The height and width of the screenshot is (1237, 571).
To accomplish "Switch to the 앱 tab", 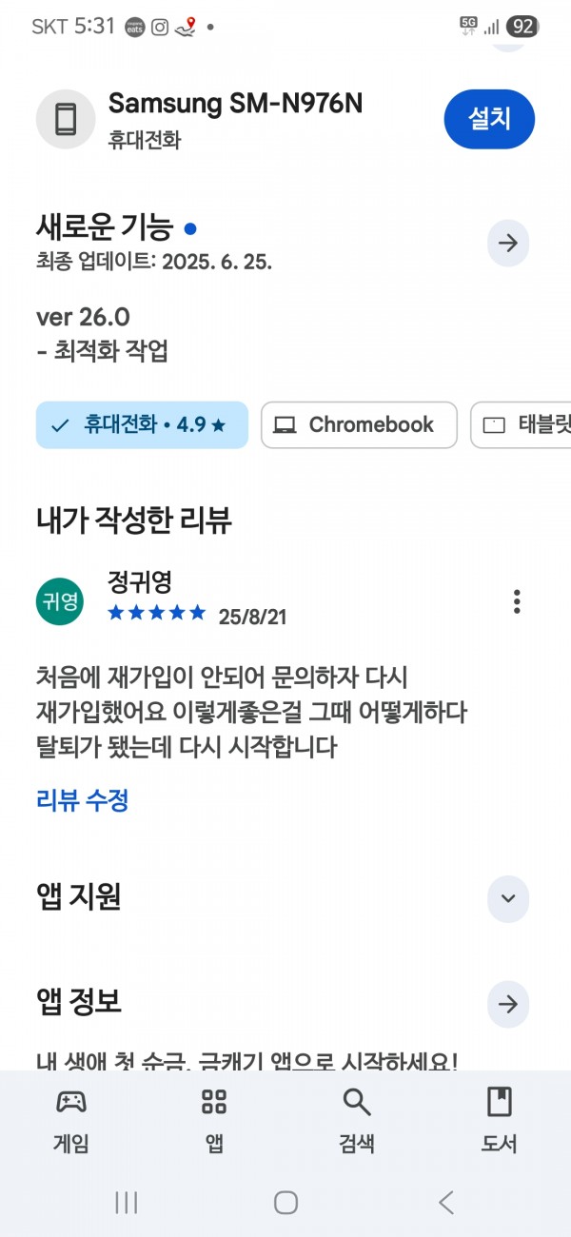I will (214, 1121).
